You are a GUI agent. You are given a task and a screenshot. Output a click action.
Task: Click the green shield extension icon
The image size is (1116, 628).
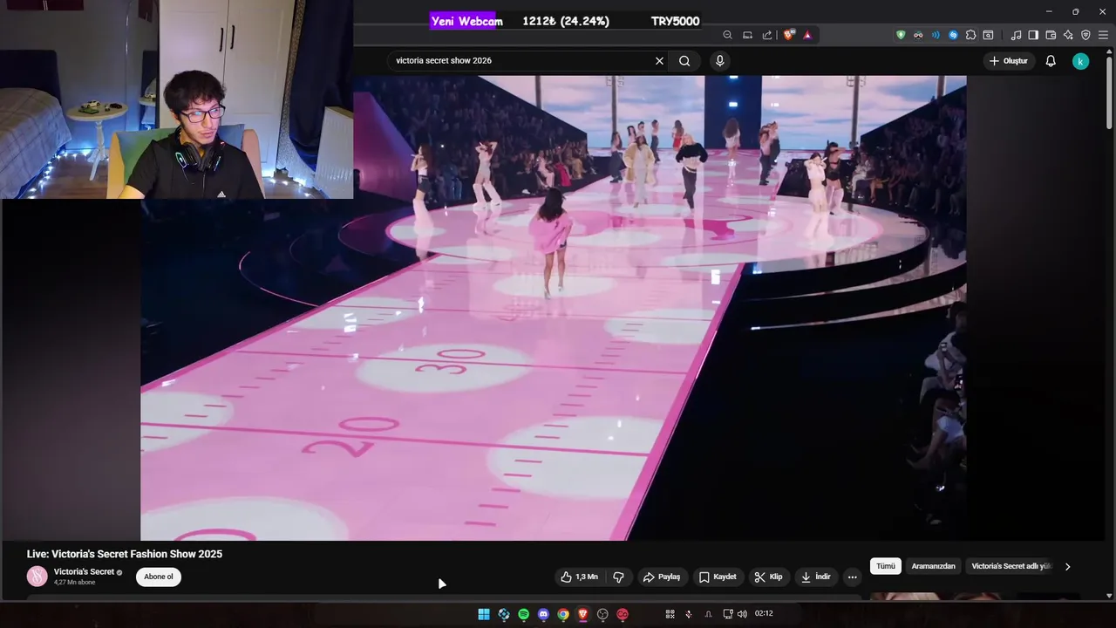[x=901, y=35]
